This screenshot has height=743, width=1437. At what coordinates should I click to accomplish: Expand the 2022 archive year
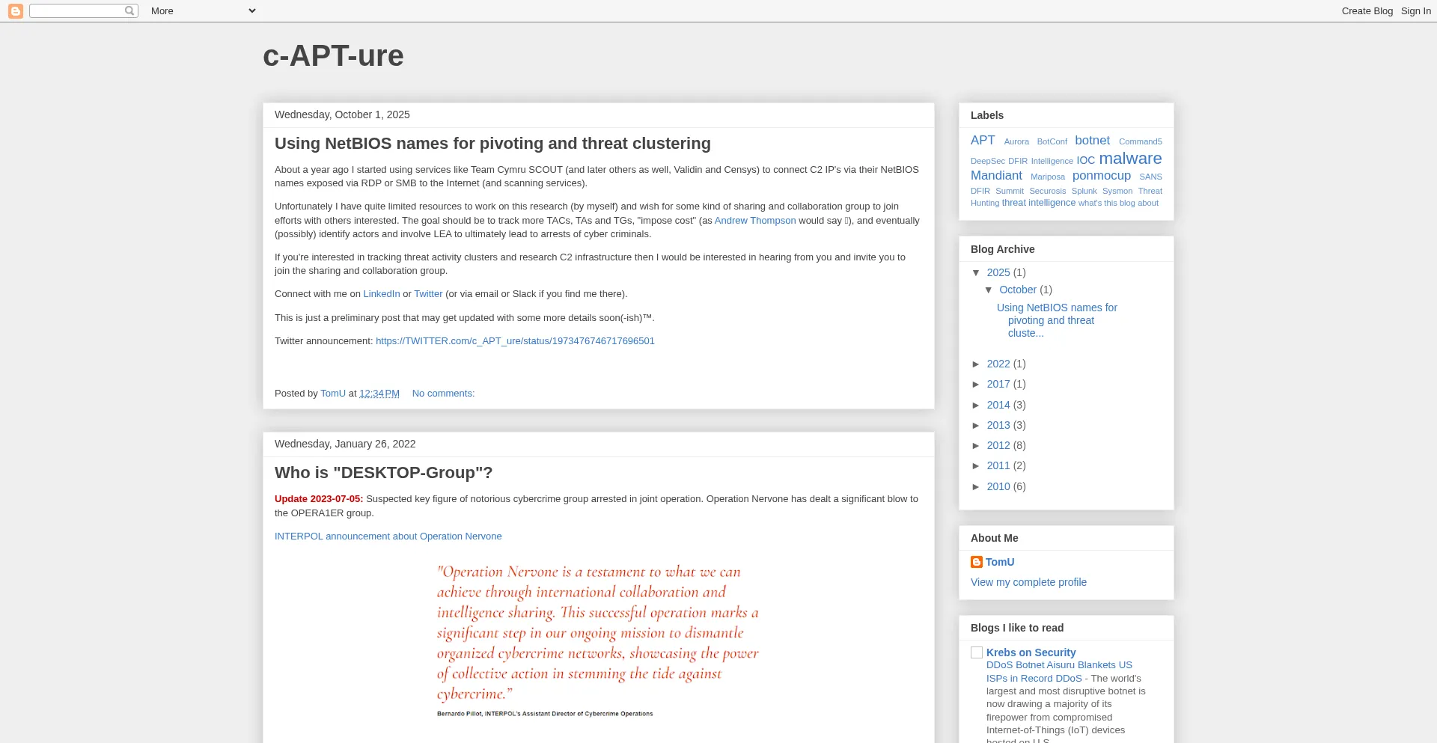[x=976, y=364]
